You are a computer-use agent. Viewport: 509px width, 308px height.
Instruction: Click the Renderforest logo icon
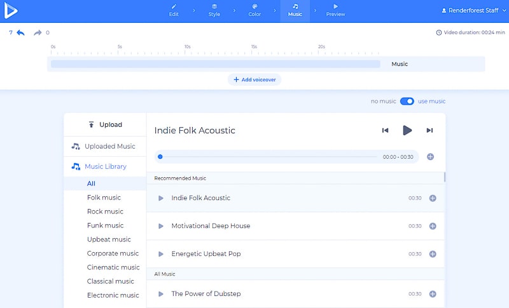coord(11,11)
